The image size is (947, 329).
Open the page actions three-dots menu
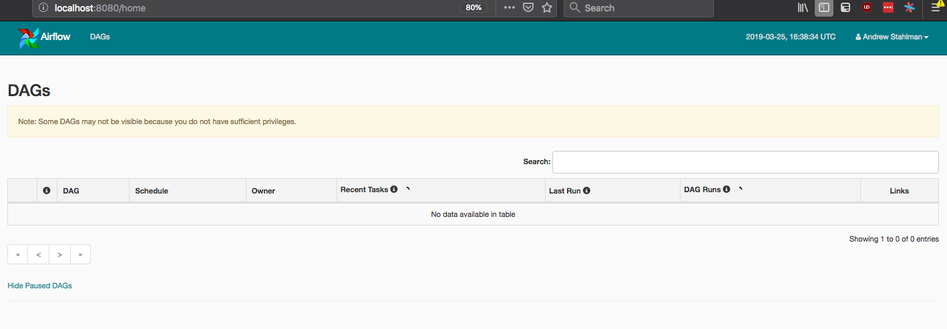[x=510, y=8]
